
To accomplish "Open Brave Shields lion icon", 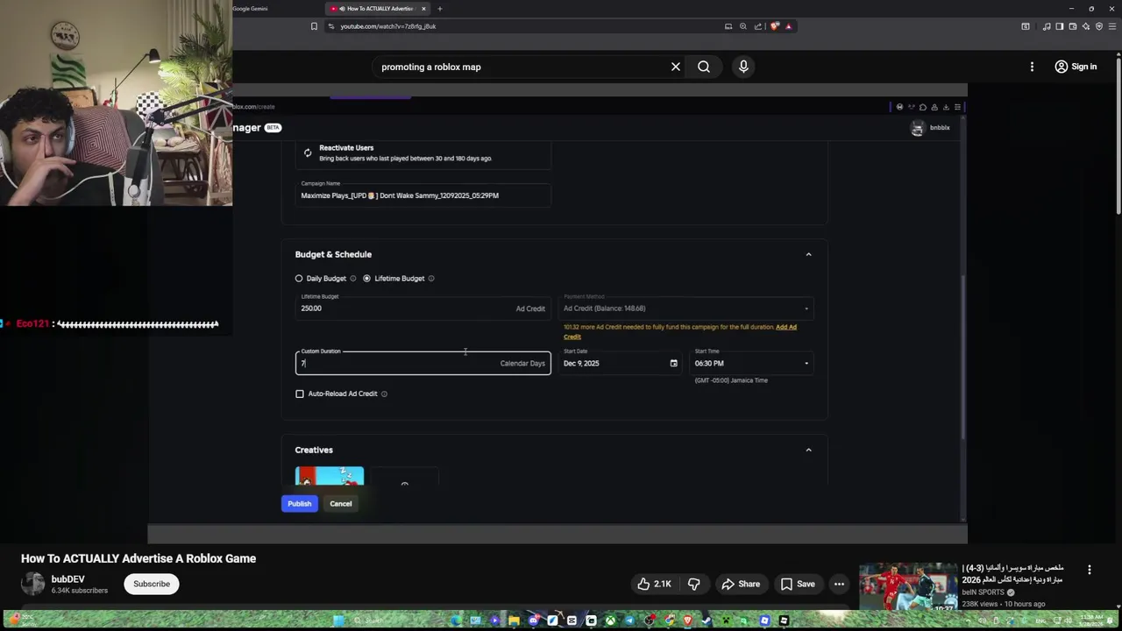I will [x=775, y=26].
